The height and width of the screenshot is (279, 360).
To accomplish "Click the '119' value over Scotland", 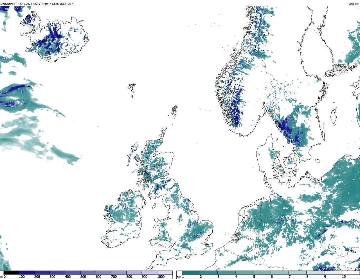I will 159,163.
